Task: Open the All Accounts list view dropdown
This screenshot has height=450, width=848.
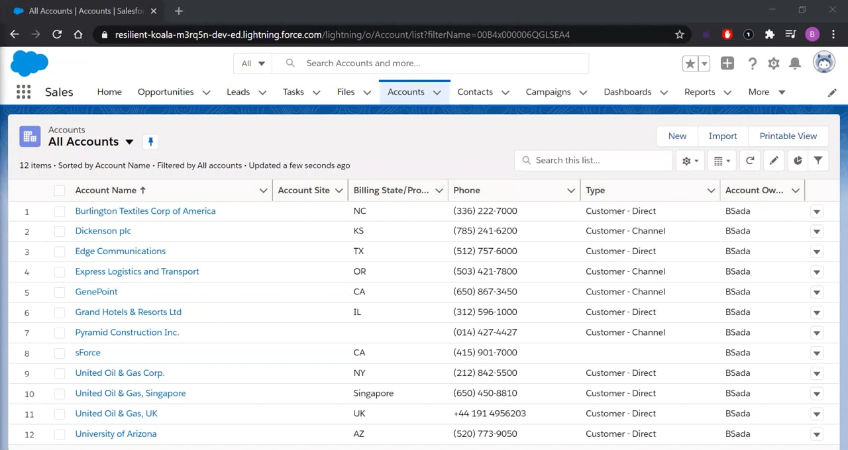Action: pos(129,142)
